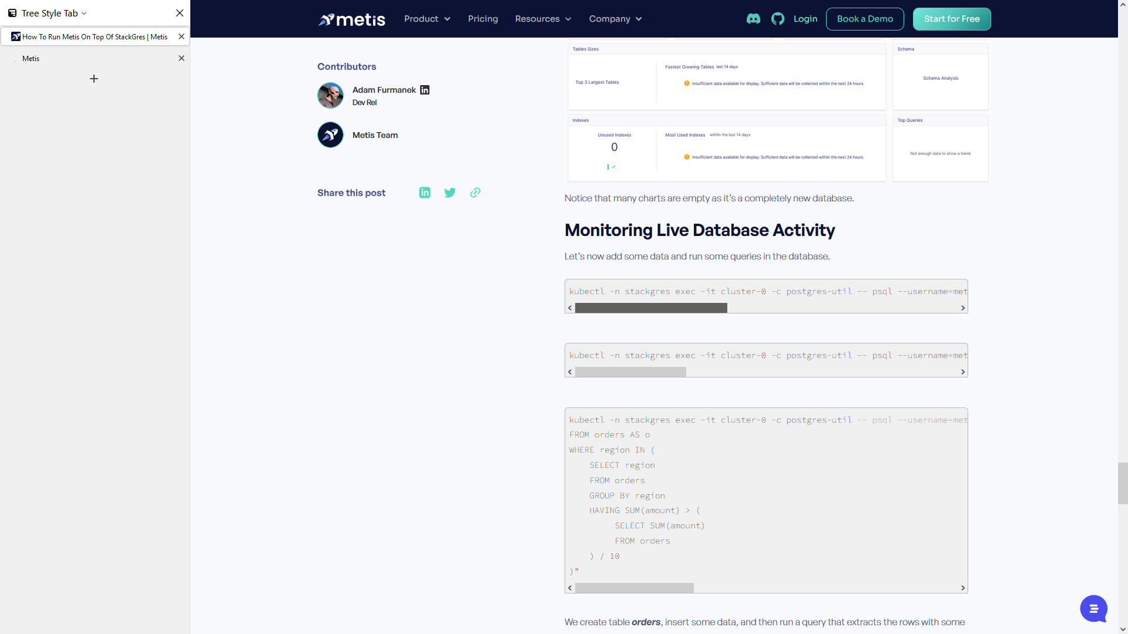Image resolution: width=1128 pixels, height=634 pixels.
Task: Select the Metis tab in sidebar
Action: pos(95,58)
